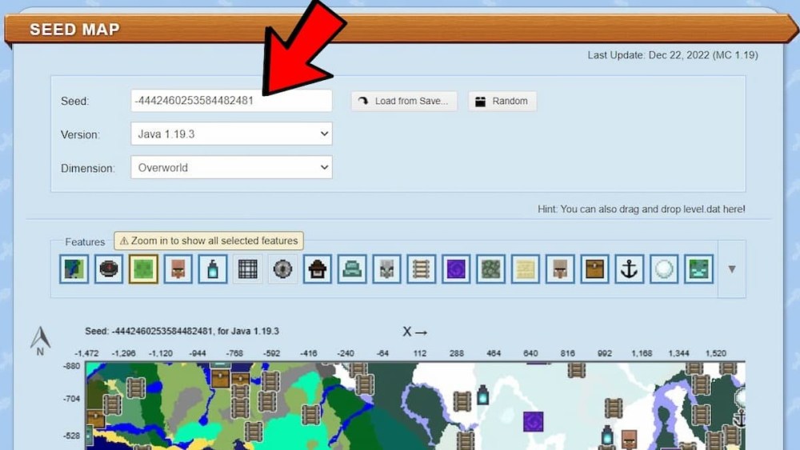Toggle the treasure chest feature icon
This screenshot has width=800, height=450.
[594, 269]
